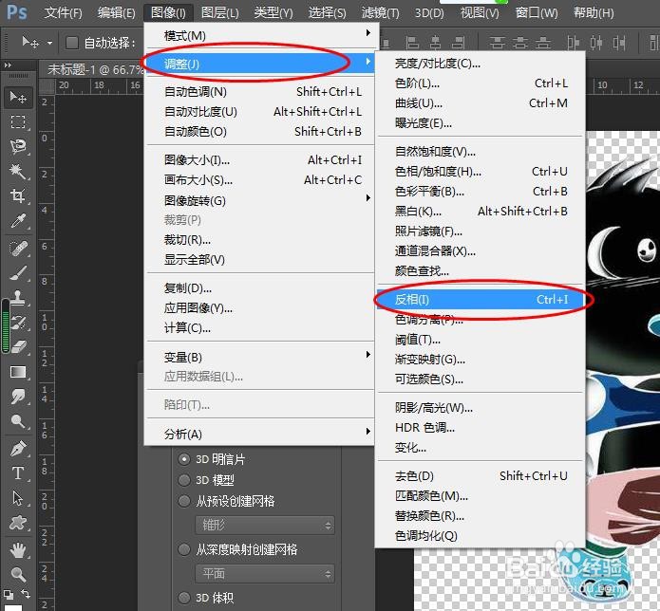
Task: Click the Photoshop Ps logo
Action: coord(17,12)
